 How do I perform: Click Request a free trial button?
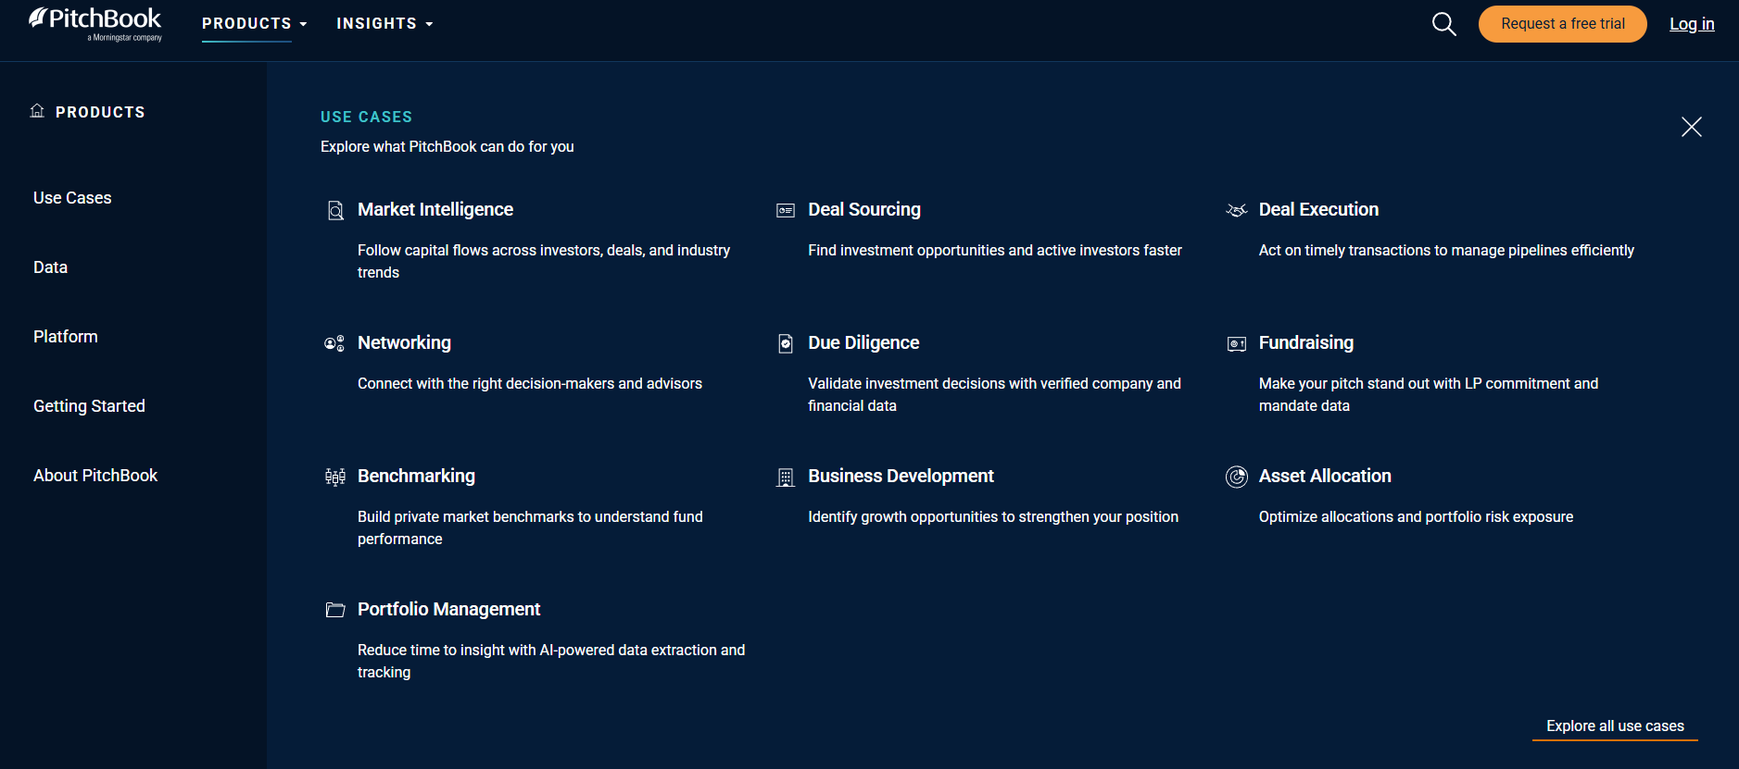click(x=1562, y=24)
